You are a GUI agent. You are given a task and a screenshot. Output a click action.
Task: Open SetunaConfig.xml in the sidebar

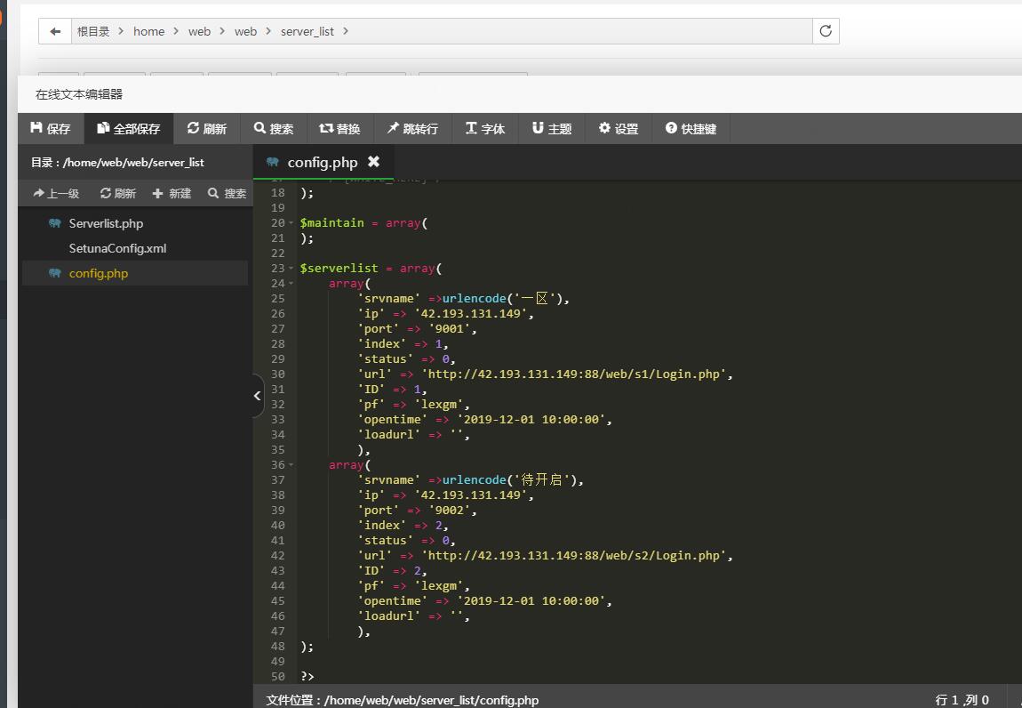click(x=117, y=248)
